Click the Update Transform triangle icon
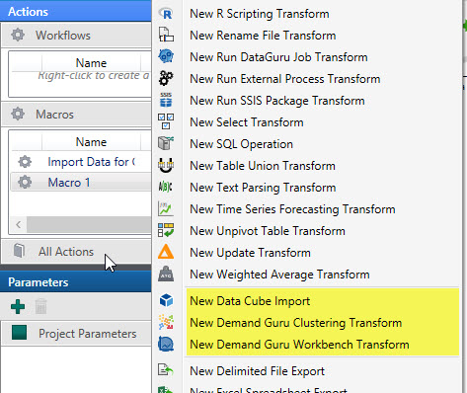Screen dimensions: 467x393 (166, 253)
